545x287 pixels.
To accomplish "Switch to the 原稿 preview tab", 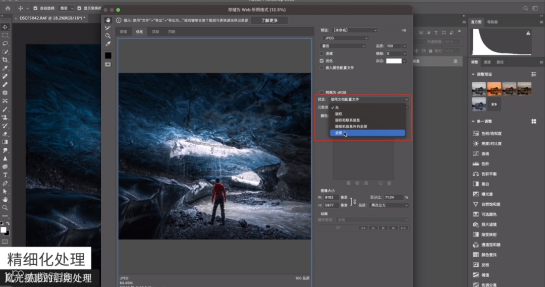I will click(x=124, y=32).
